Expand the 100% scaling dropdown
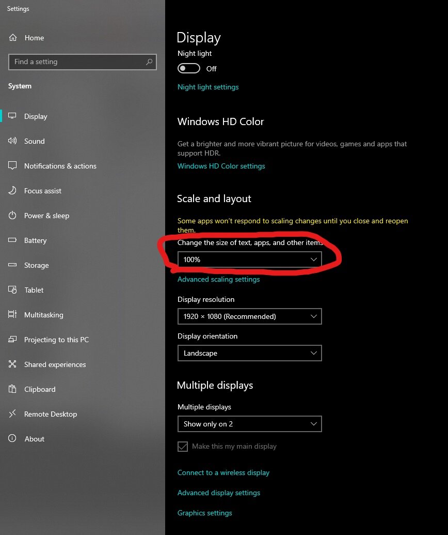Viewport: 448px width, 535px height. click(x=250, y=259)
